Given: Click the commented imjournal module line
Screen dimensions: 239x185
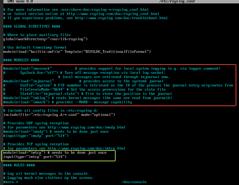Looking at the screenshot, I should (x=83, y=81).
